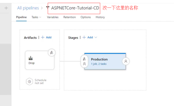Open the 1 job, 2 tasks link
The height and width of the screenshot is (106, 174).
99,64
